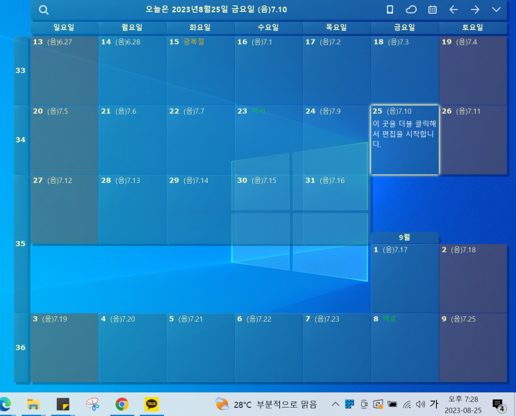
Task: Go to previous period with left arrow
Action: click(x=453, y=10)
